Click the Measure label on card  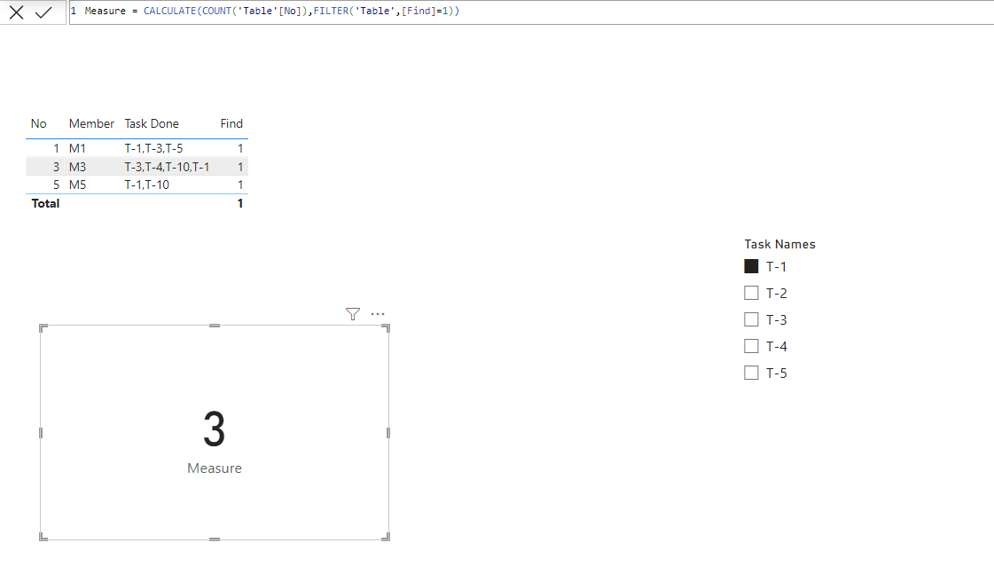pyautogui.click(x=215, y=468)
